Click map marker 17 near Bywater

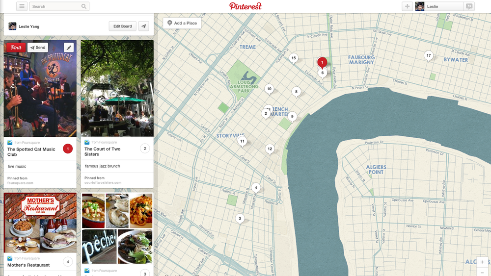tap(428, 56)
